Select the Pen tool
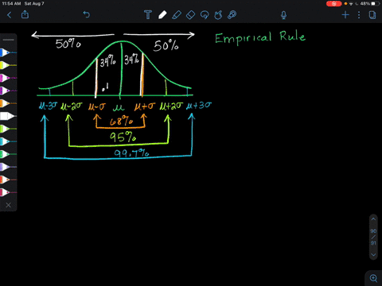The image size is (382, 286). click(x=162, y=15)
